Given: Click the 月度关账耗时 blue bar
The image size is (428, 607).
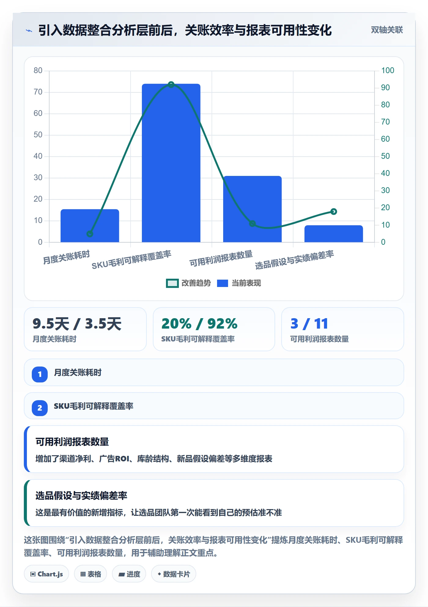Looking at the screenshot, I should pyautogui.click(x=90, y=226).
